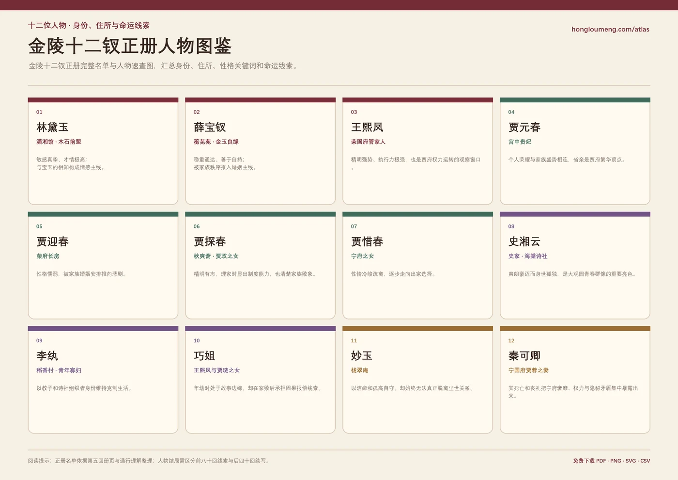Click the 宫中贵妃 label
The image size is (678, 480).
point(520,142)
